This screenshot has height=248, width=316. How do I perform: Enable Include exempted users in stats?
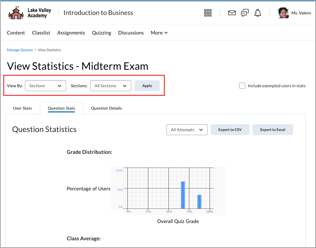pos(242,86)
